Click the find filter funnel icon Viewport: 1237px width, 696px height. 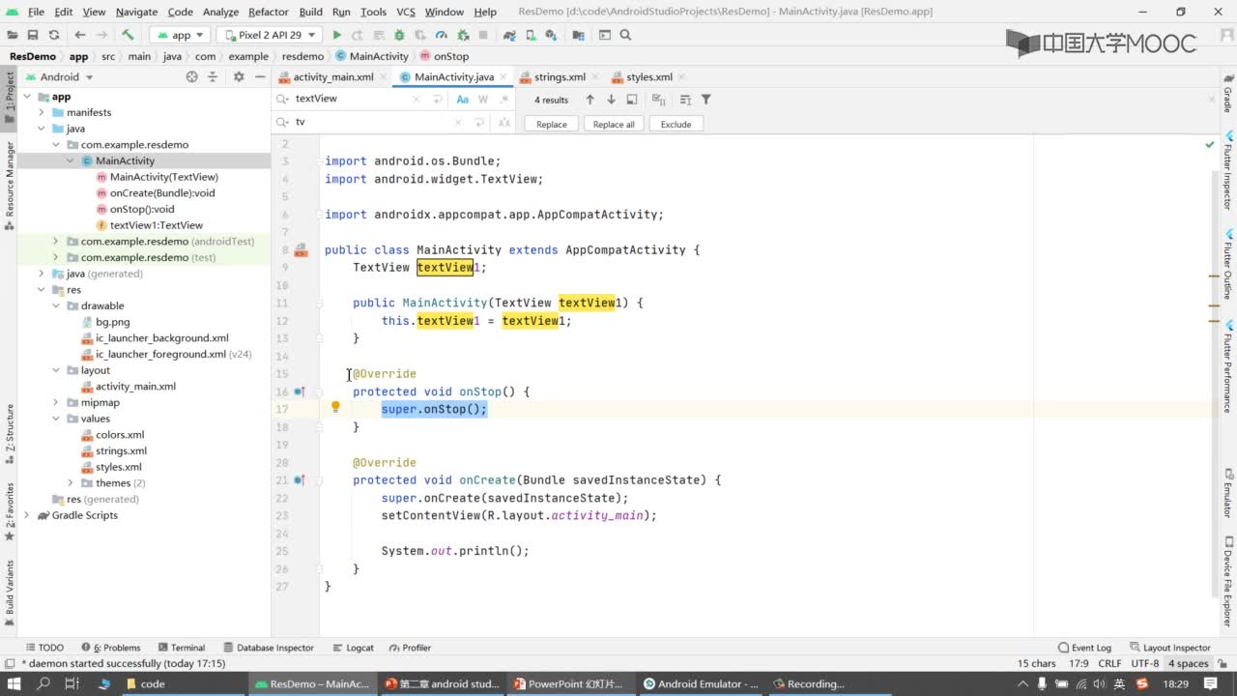[706, 100]
